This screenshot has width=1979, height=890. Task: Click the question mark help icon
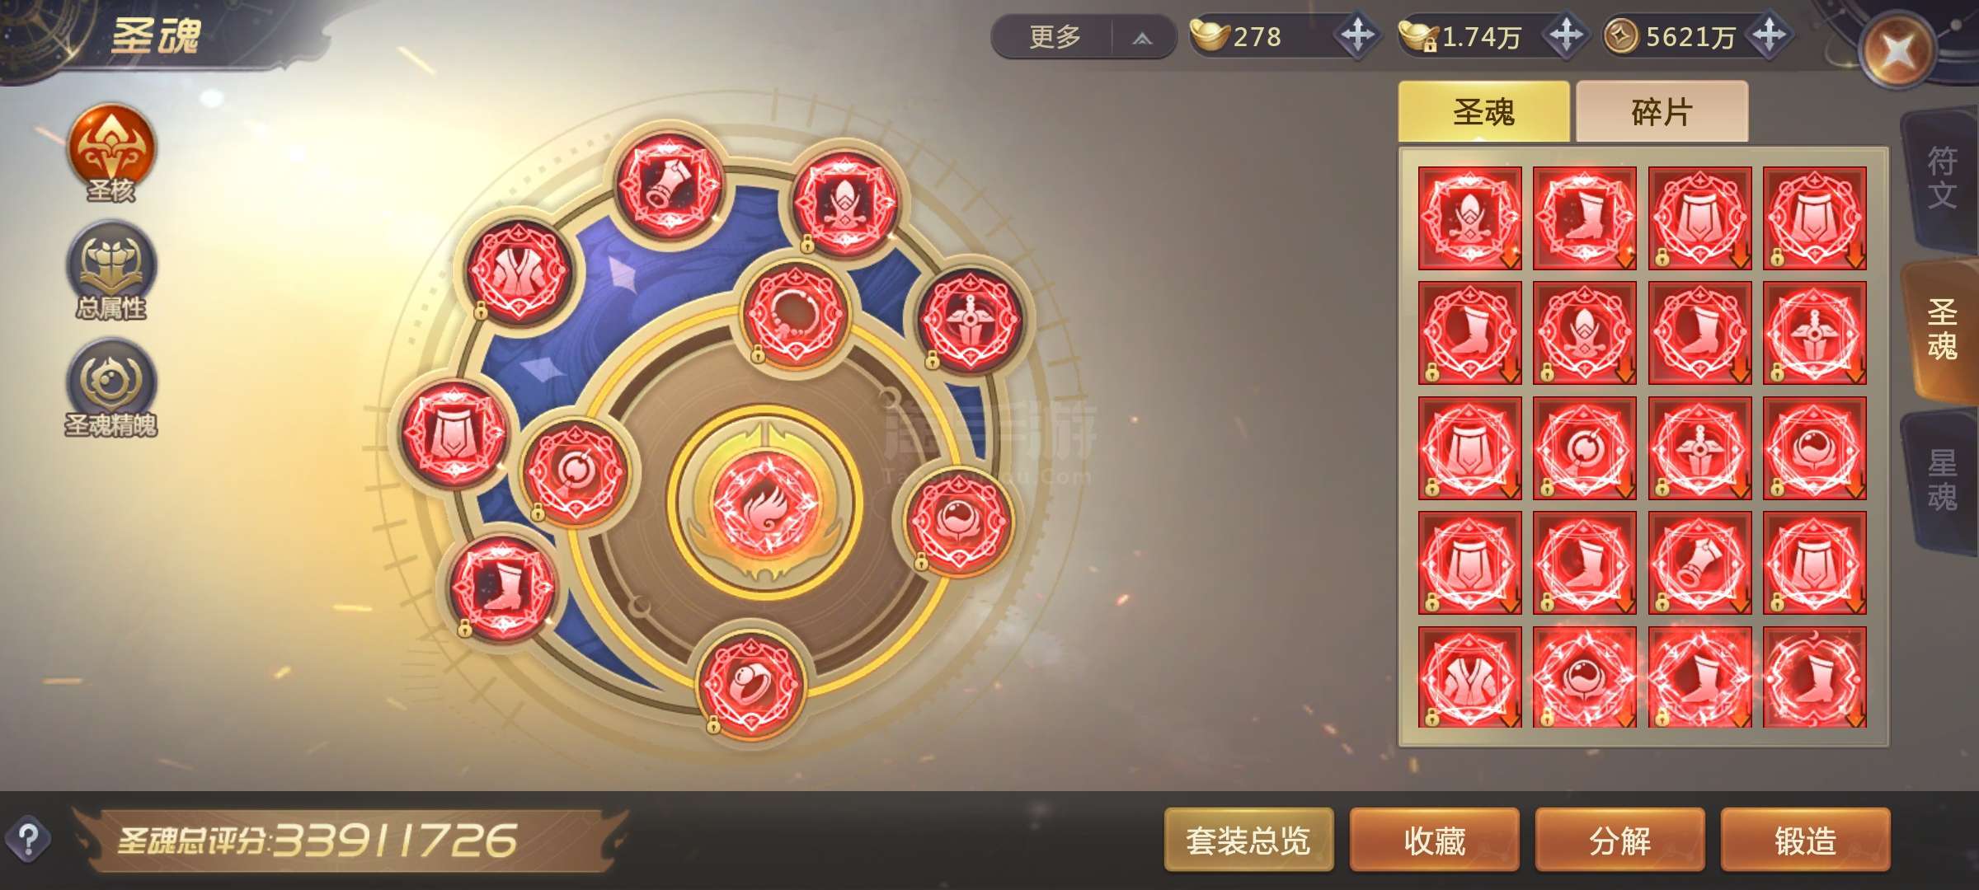tap(28, 841)
